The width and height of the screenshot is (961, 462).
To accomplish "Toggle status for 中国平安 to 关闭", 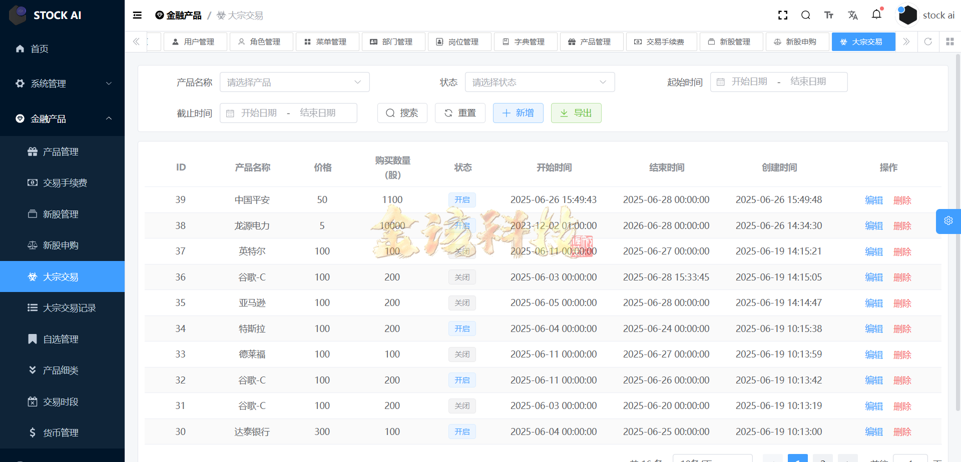I will (462, 199).
